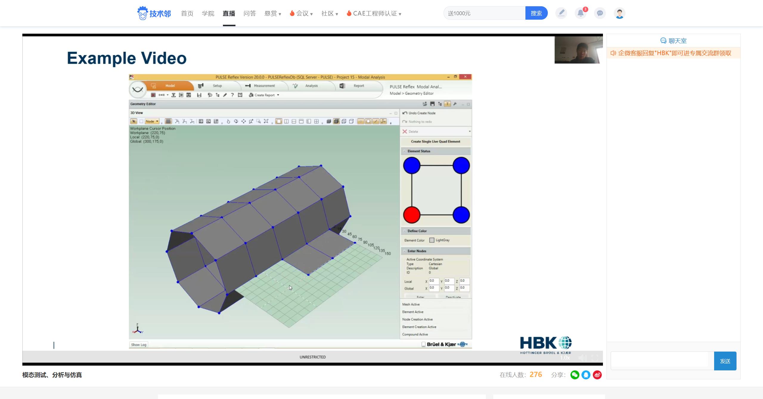Collapse the Element Status section

pyautogui.click(x=404, y=151)
